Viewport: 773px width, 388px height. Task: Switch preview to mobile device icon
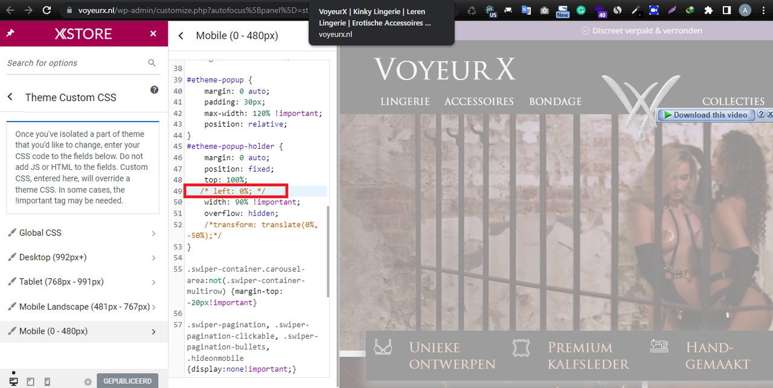pos(48,381)
